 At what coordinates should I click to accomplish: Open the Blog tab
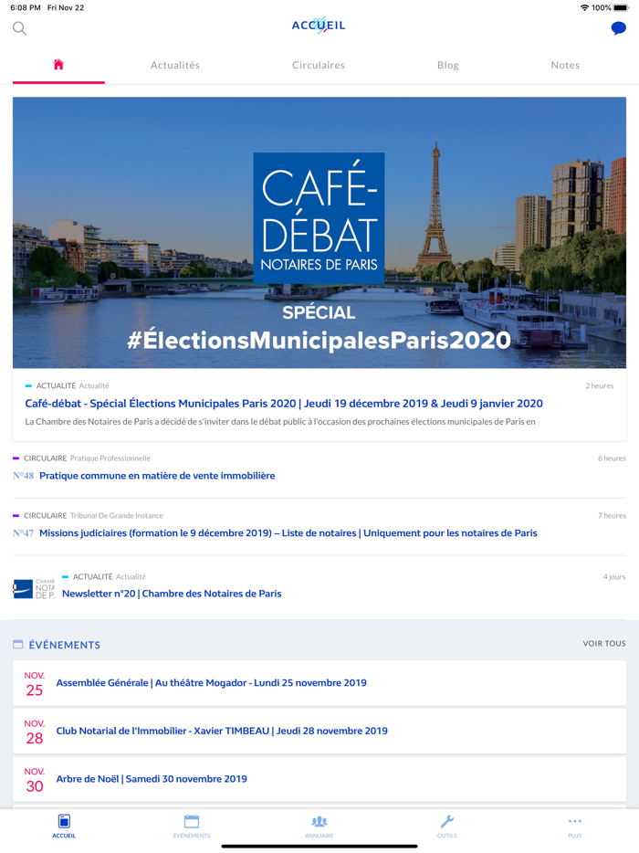447,65
